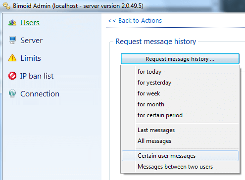Click the Request message history group title
245x180 pixels.
coord(156,42)
